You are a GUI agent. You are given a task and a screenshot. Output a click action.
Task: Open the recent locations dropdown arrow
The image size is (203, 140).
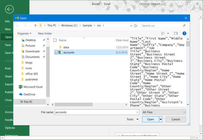31,26
